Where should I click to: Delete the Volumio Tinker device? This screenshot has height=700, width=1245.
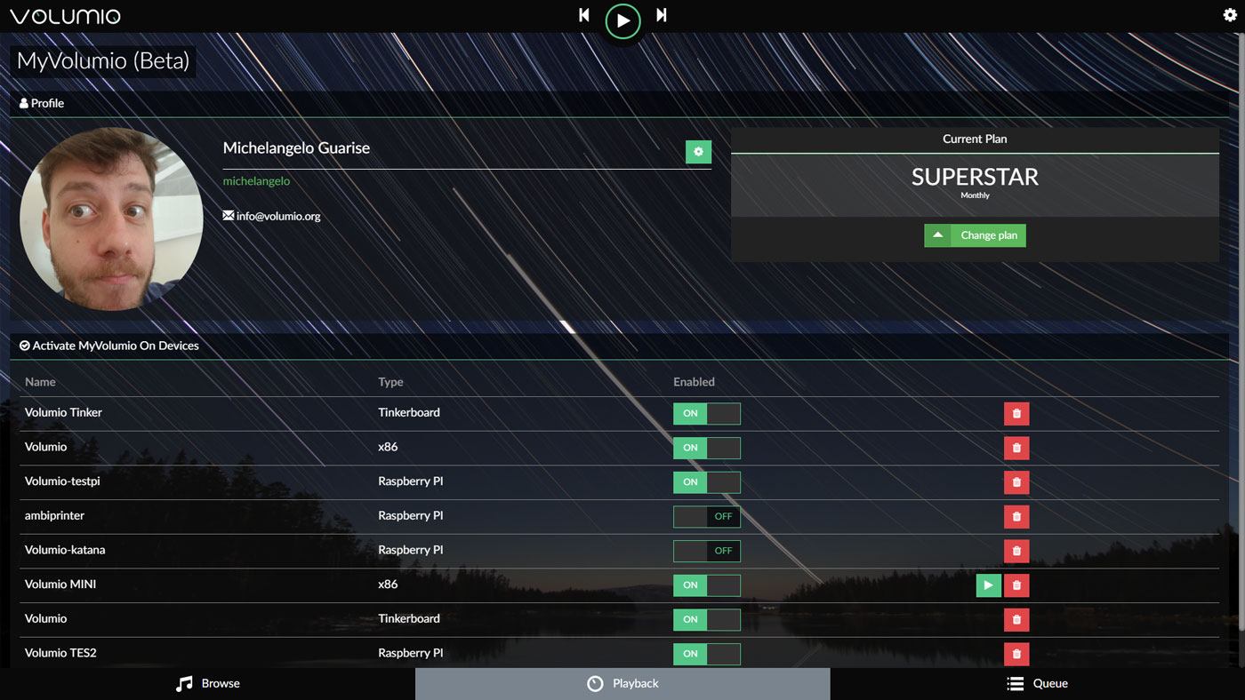(1016, 413)
